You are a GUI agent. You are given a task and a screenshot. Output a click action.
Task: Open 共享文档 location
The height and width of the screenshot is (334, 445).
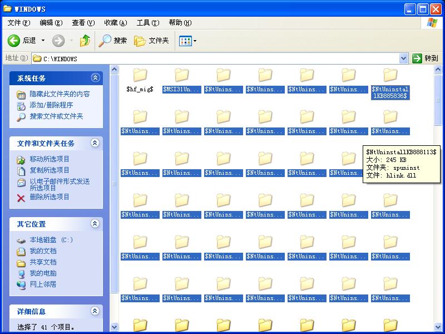coord(43,262)
